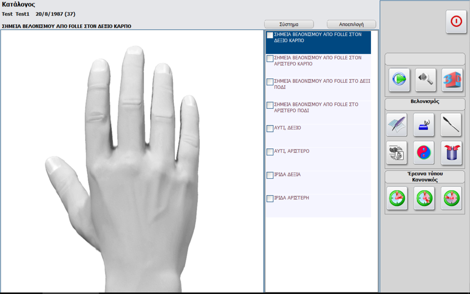Click the blue hand-probe device icon
470x294 pixels.
(424, 124)
